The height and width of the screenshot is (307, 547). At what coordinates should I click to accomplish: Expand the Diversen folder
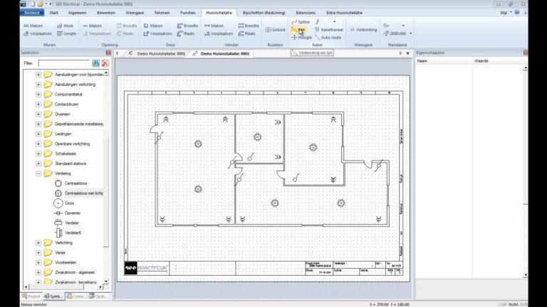38,114
